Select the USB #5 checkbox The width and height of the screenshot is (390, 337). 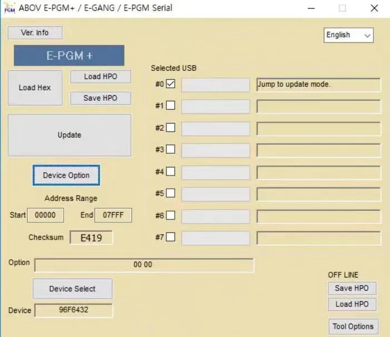171,193
